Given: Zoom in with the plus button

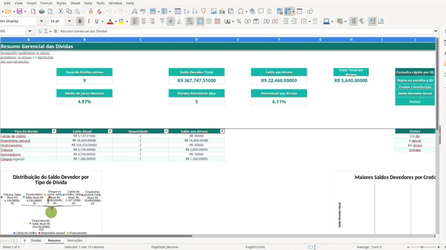Looking at the screenshot, I should 438,247.
